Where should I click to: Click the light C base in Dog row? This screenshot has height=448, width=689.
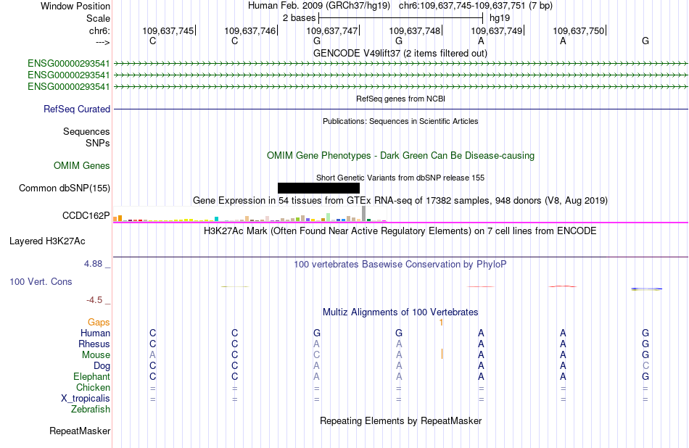click(645, 366)
